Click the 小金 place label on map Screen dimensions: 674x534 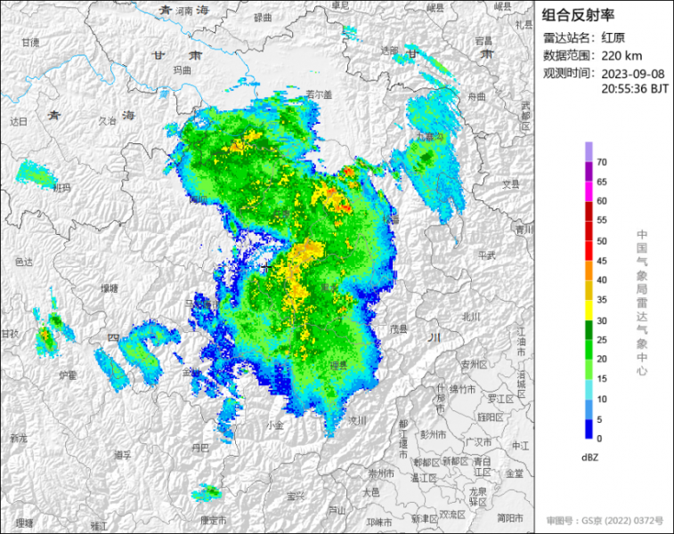275,425
